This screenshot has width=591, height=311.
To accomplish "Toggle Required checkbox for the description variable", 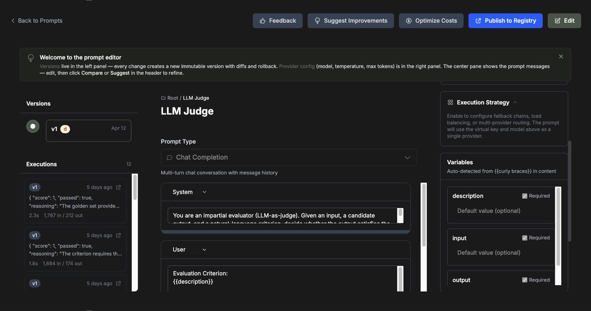I will (525, 196).
